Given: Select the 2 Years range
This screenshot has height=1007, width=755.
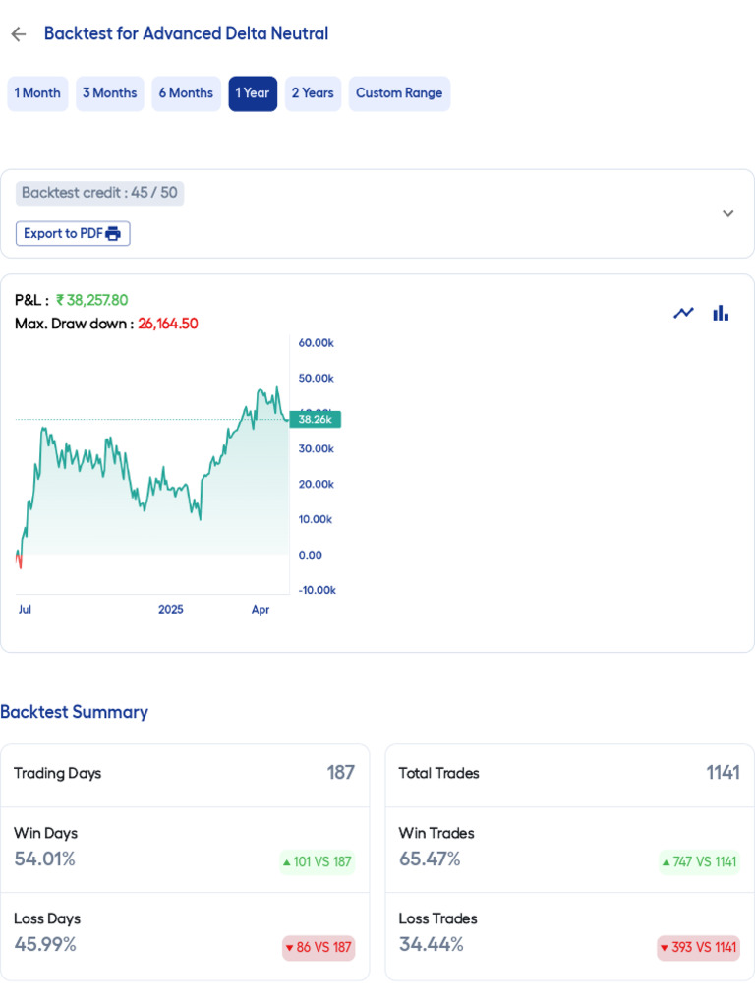Looking at the screenshot, I should click(x=313, y=93).
